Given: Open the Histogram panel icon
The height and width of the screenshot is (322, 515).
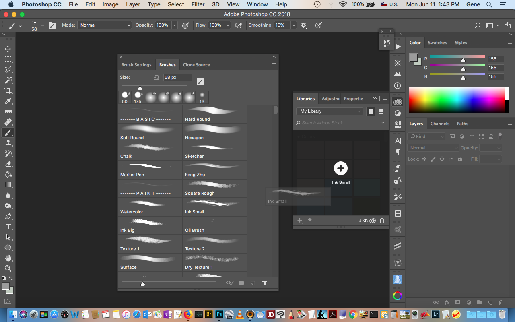Looking at the screenshot, I should point(398,74).
